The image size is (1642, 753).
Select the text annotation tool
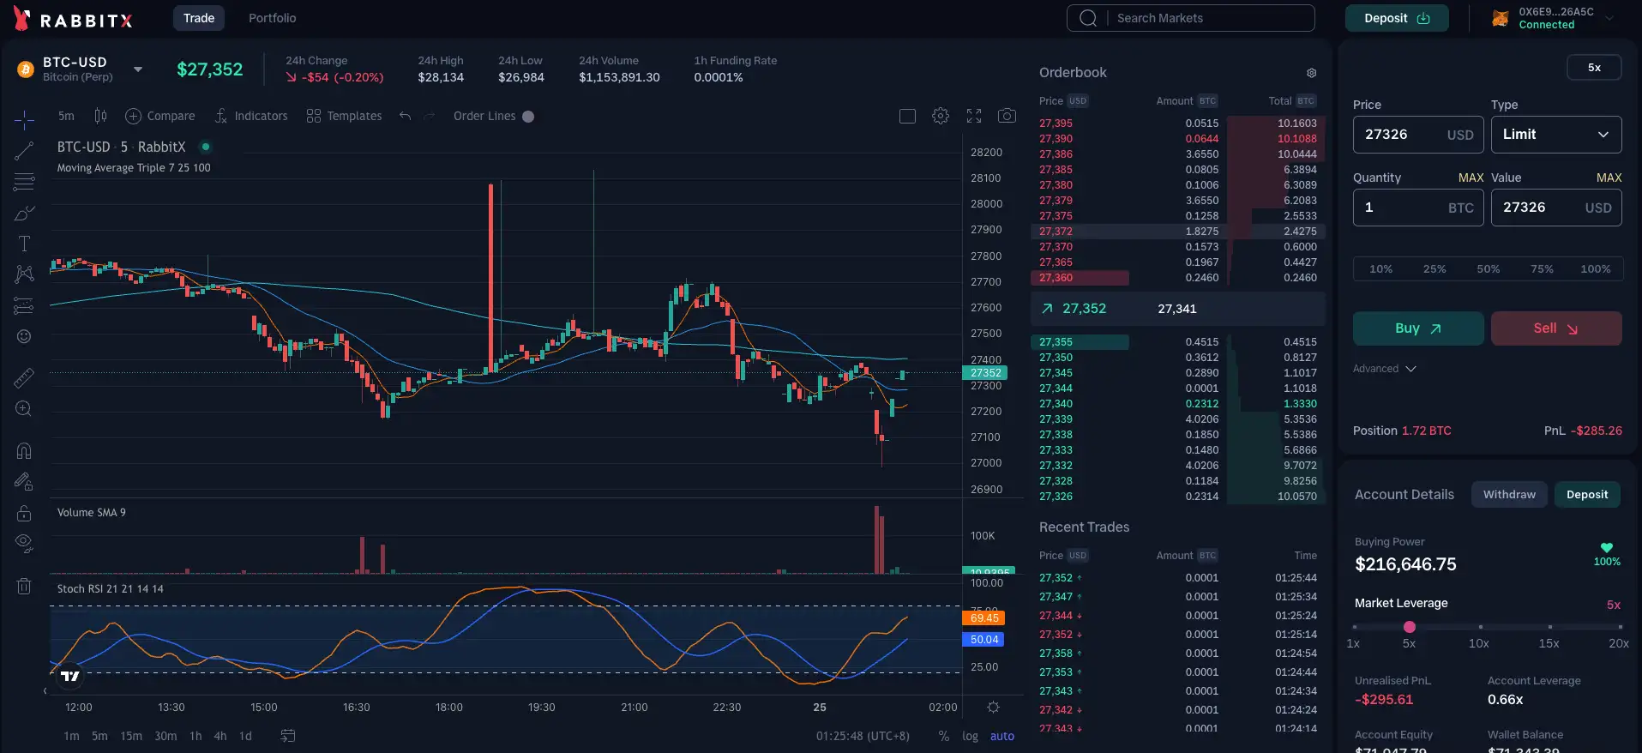coord(24,244)
